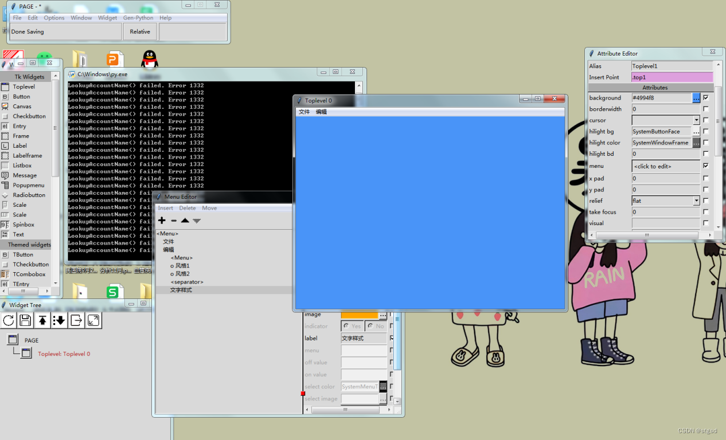Click the black up-triangle icon in Menu Editor
Image resolution: width=726 pixels, height=440 pixels.
[185, 221]
